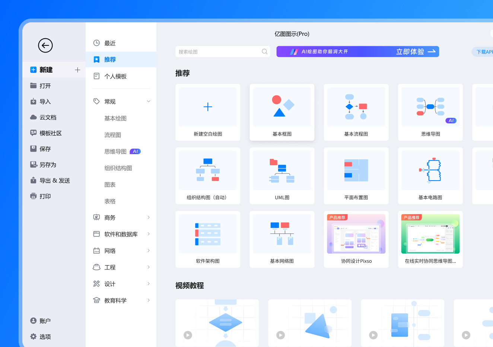Select the 最近 recent tab
493x347 pixels.
109,43
